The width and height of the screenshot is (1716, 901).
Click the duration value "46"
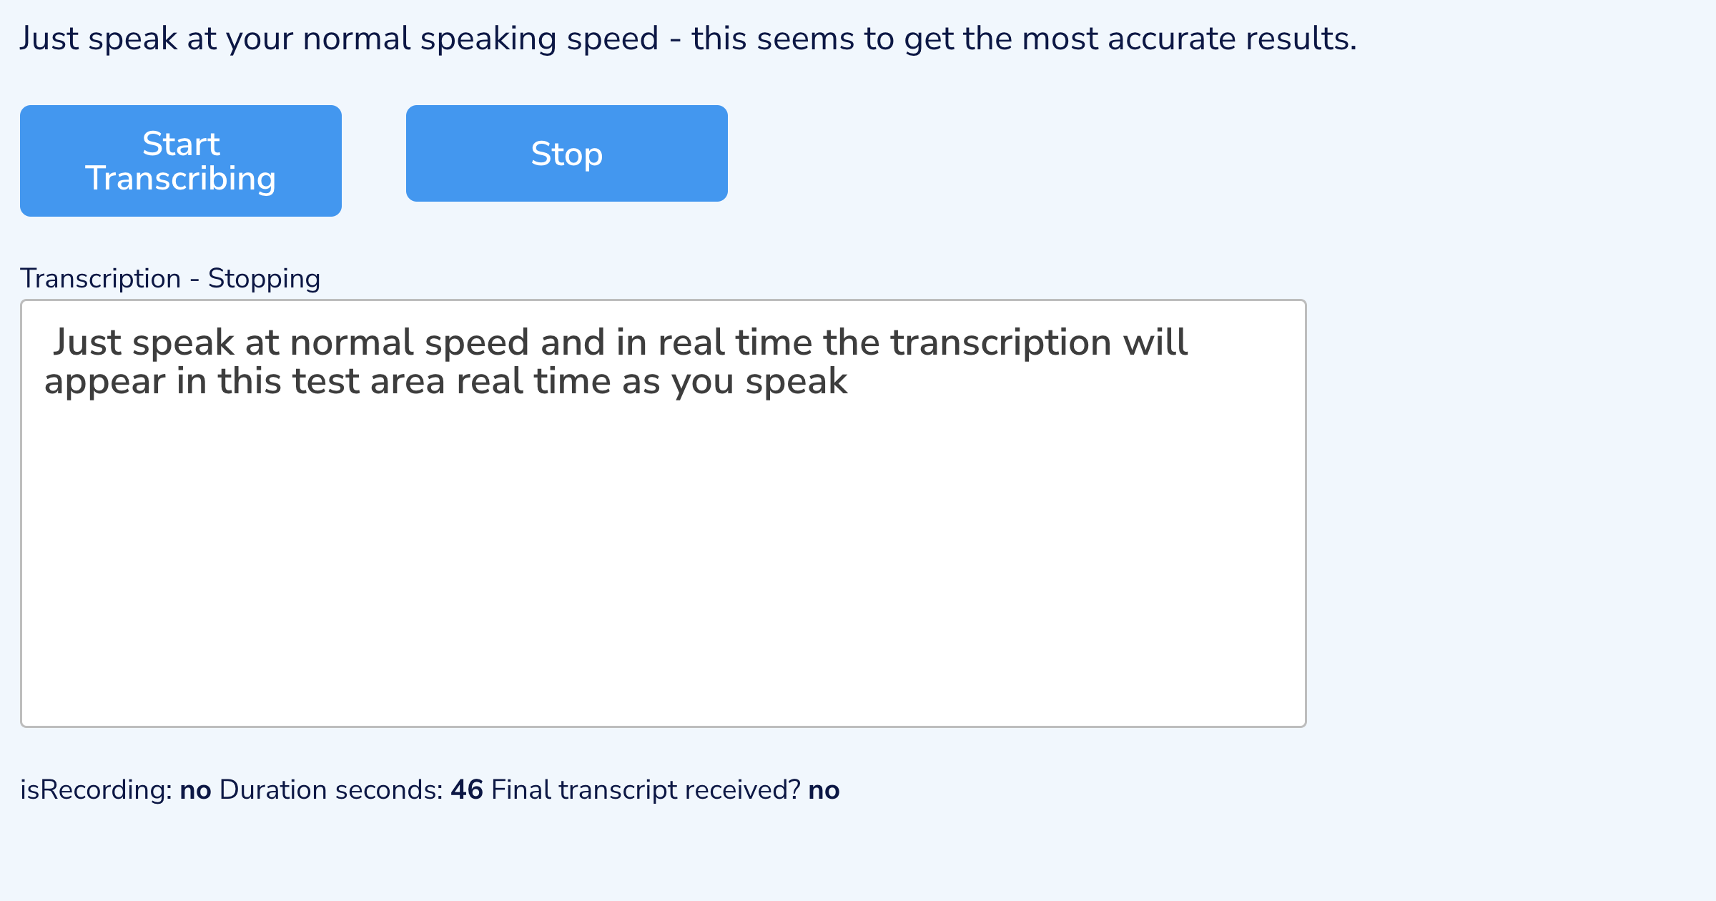466,790
